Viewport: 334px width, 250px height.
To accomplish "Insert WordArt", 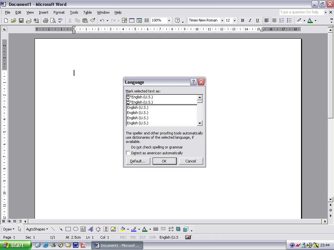I will click(91, 229).
